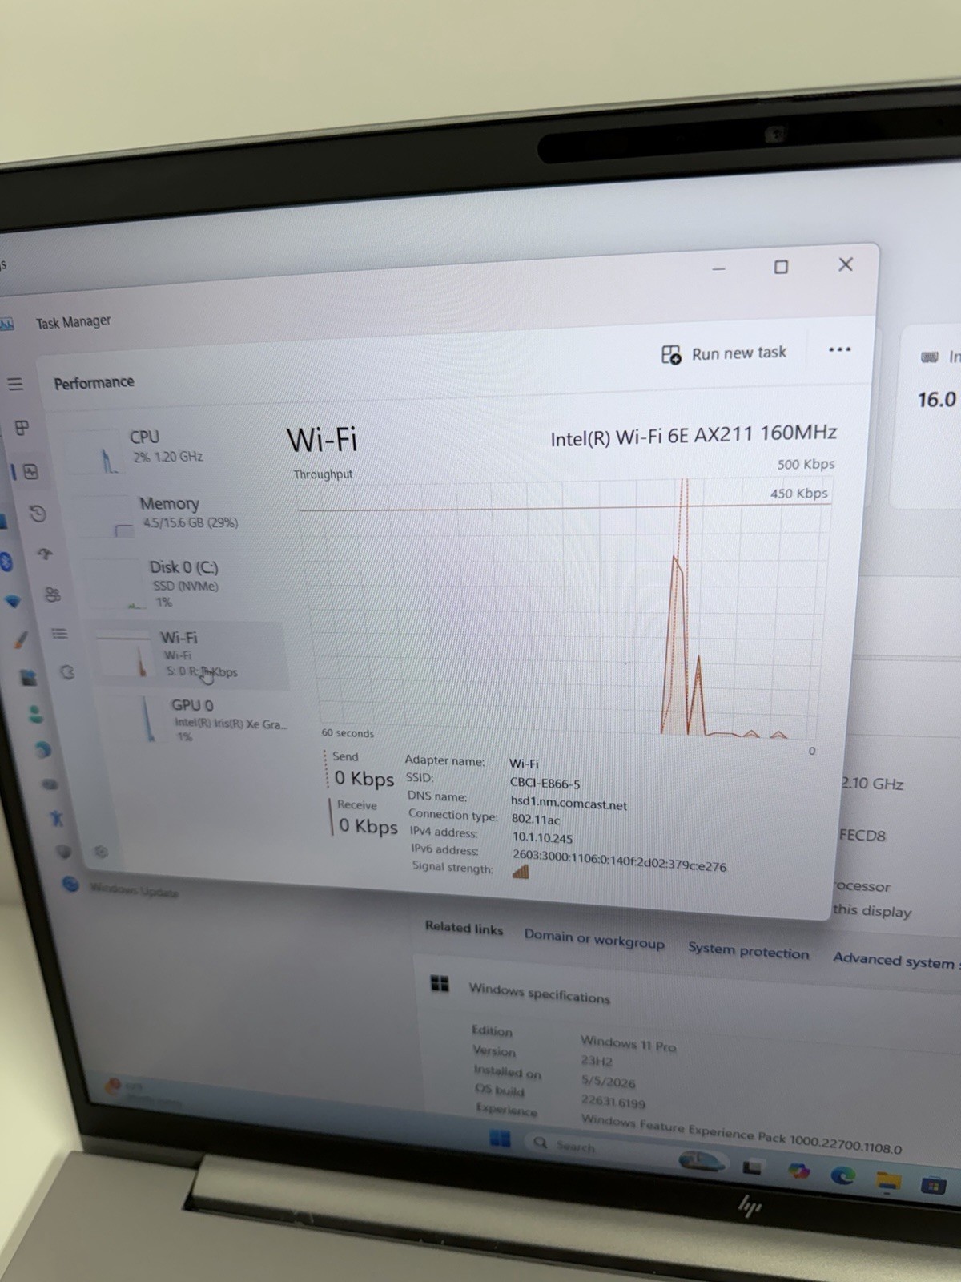
Task: Click the Run new task button
Action: click(x=724, y=353)
